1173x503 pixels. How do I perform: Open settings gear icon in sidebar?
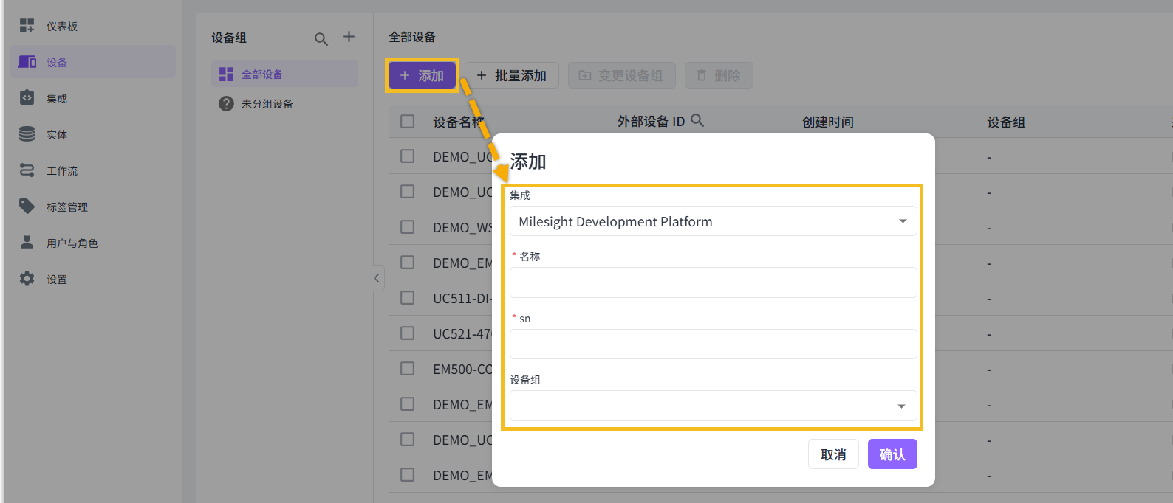pos(27,279)
